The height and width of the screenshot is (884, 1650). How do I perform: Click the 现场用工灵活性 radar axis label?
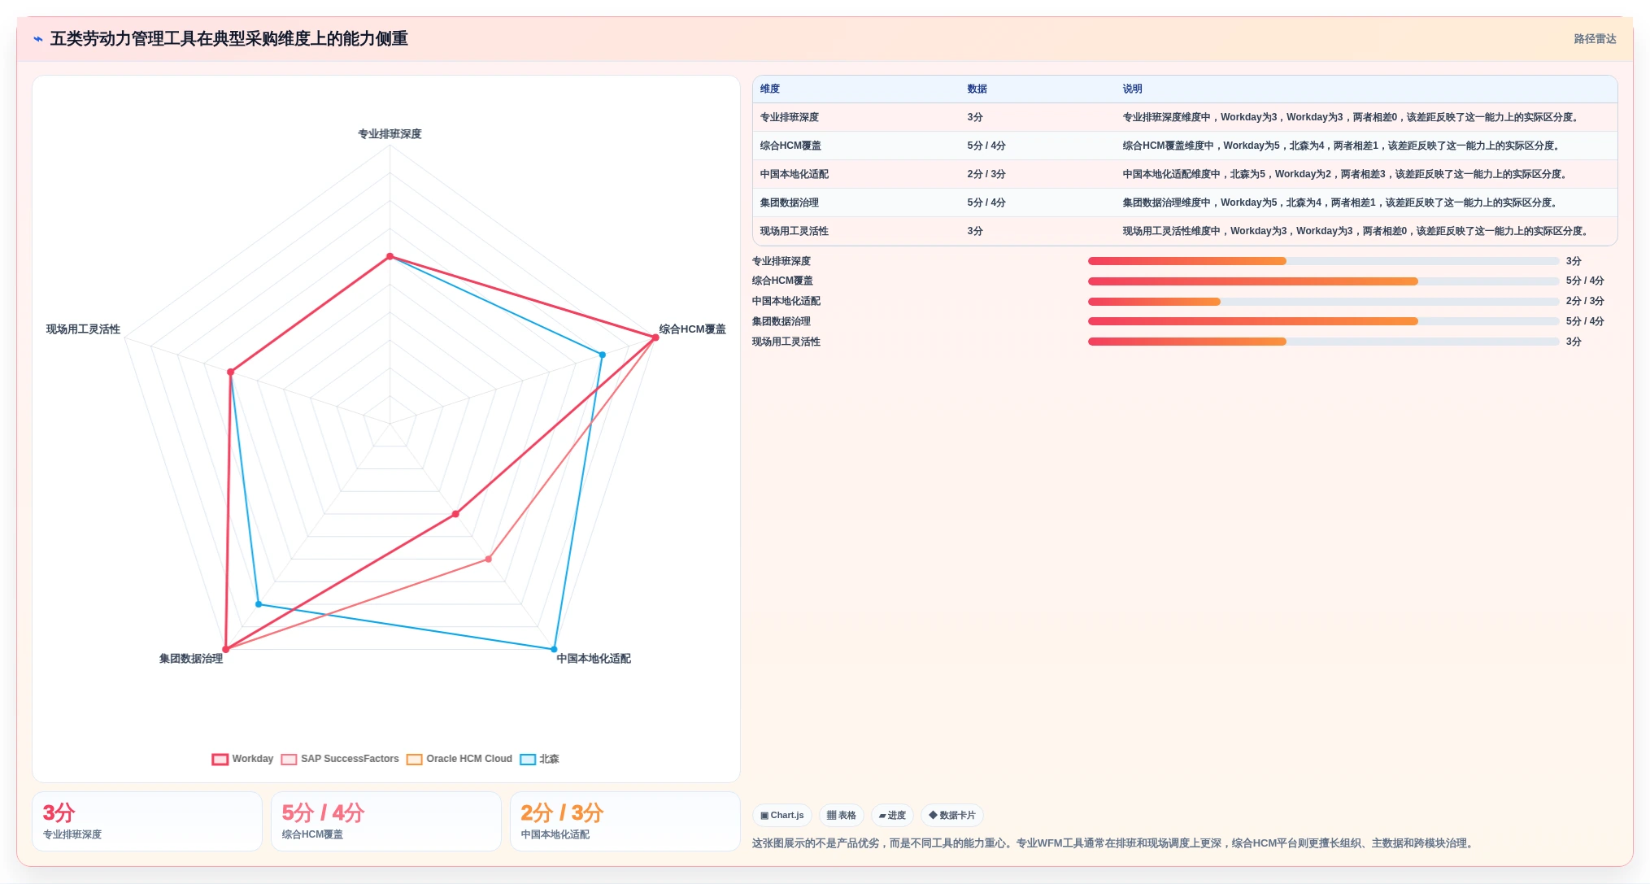click(83, 329)
